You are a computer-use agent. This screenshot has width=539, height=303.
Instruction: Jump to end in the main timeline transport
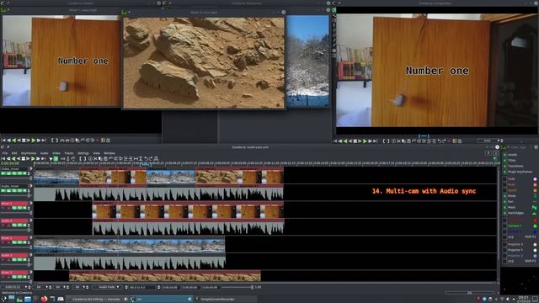coord(44,158)
